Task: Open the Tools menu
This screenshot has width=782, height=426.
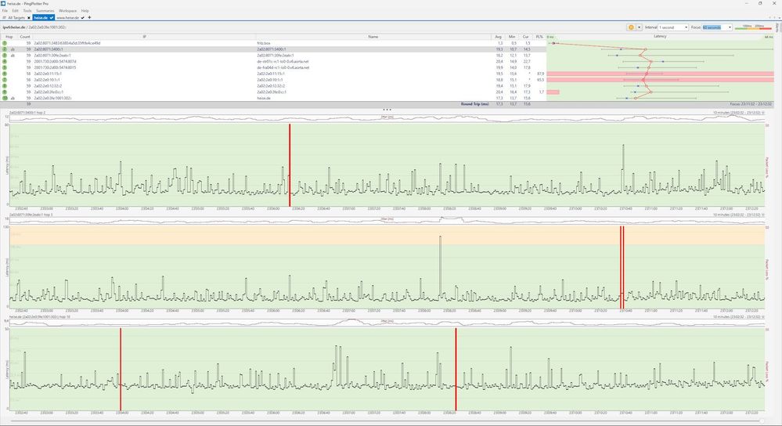Action: point(27,10)
